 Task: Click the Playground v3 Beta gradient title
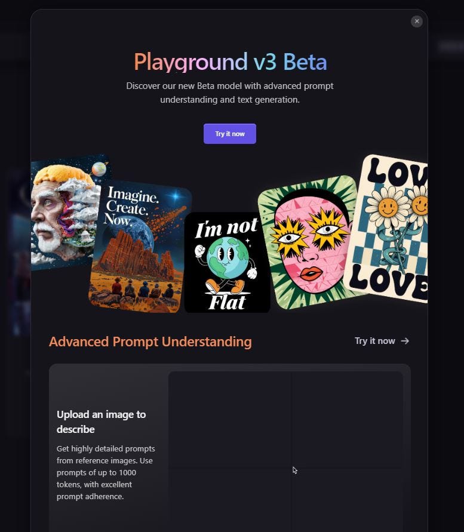[230, 61]
